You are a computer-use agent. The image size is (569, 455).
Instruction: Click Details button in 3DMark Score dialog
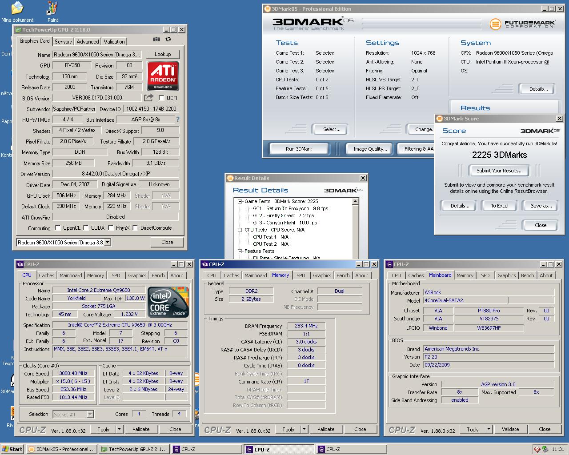[x=460, y=206]
